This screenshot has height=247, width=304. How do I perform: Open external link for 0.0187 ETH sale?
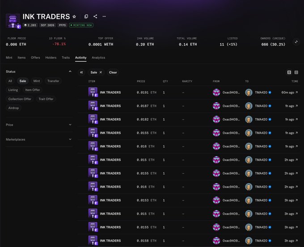(297, 106)
